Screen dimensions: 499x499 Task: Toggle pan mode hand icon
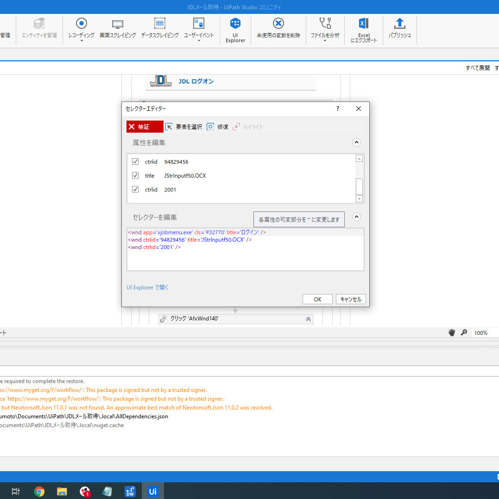pos(452,333)
